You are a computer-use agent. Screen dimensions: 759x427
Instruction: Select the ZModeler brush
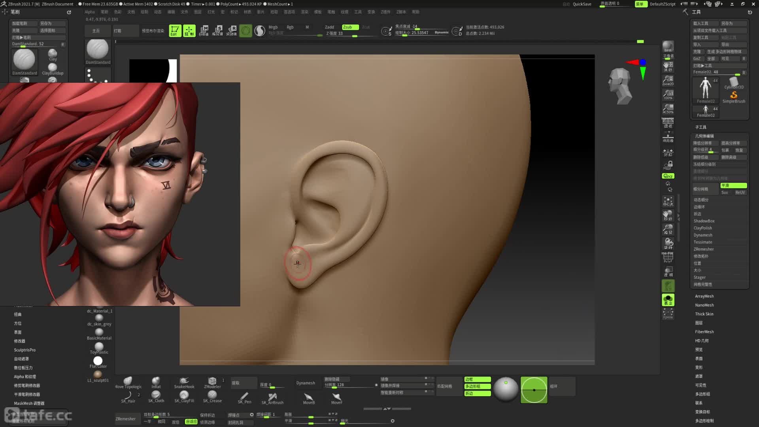[212, 383]
